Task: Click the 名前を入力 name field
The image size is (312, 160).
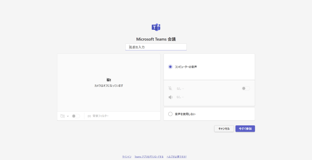Action: tap(156, 47)
